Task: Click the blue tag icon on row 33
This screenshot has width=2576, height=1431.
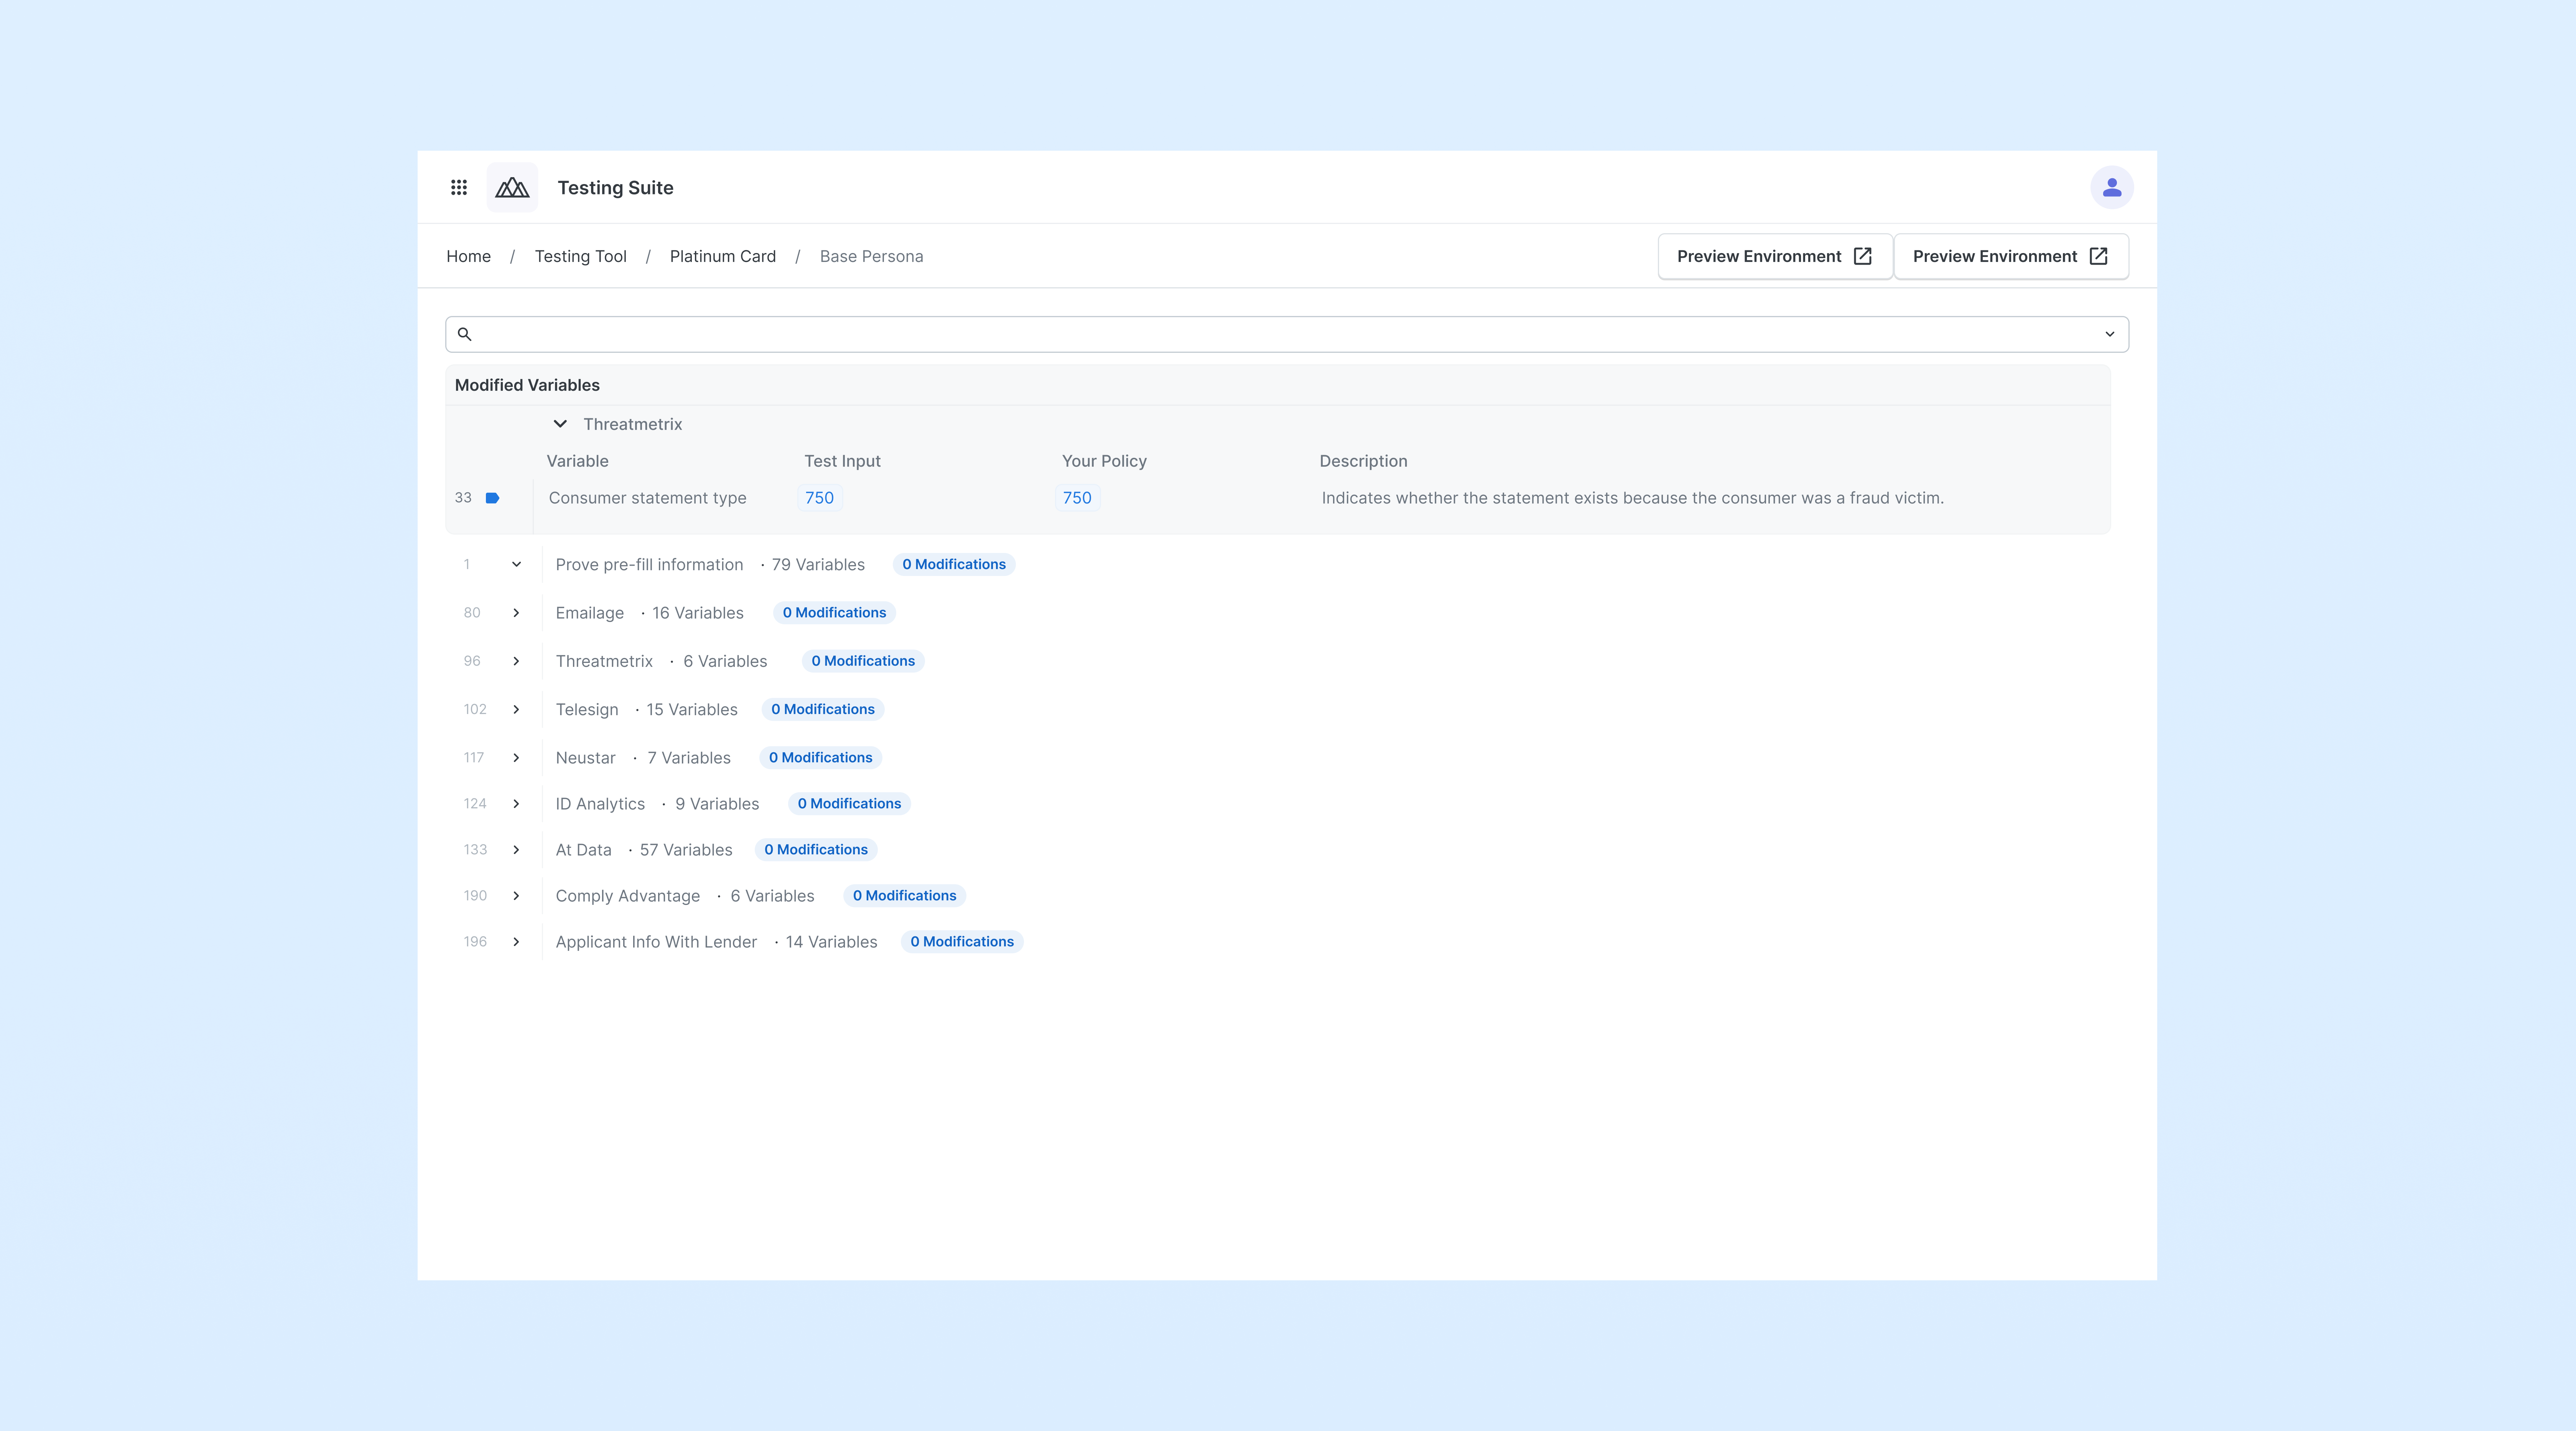Action: 492,498
